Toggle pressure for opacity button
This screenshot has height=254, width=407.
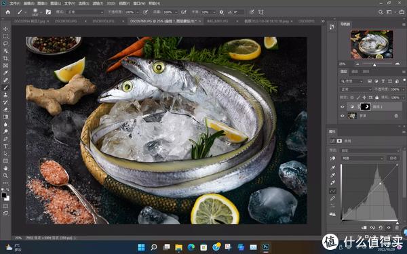point(146,12)
